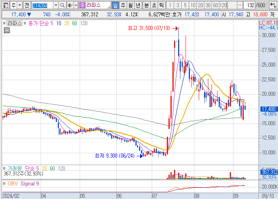Viewport: 278px width, 199px height.
Task: Select the 5 interval button
Action: point(185,5)
